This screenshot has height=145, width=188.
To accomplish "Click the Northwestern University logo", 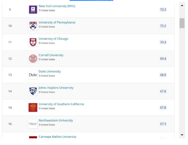I will pos(33,124).
